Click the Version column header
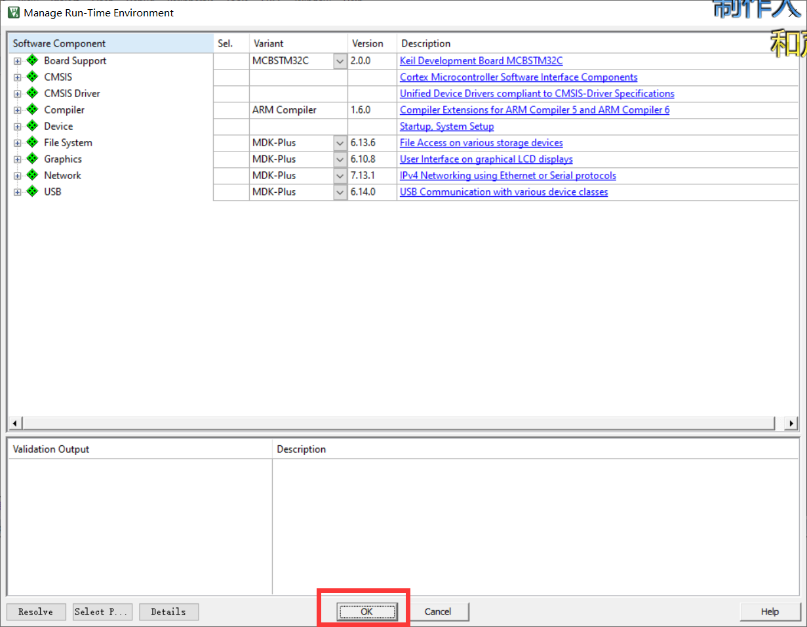807x627 pixels. click(372, 43)
